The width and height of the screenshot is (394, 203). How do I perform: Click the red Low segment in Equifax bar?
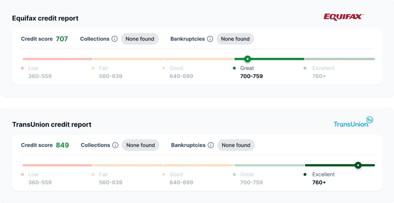[57, 59]
